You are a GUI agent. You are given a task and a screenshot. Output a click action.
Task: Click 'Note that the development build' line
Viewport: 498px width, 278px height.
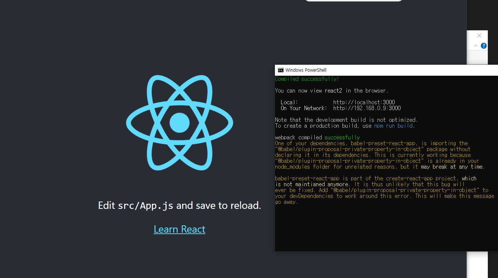pos(346,120)
